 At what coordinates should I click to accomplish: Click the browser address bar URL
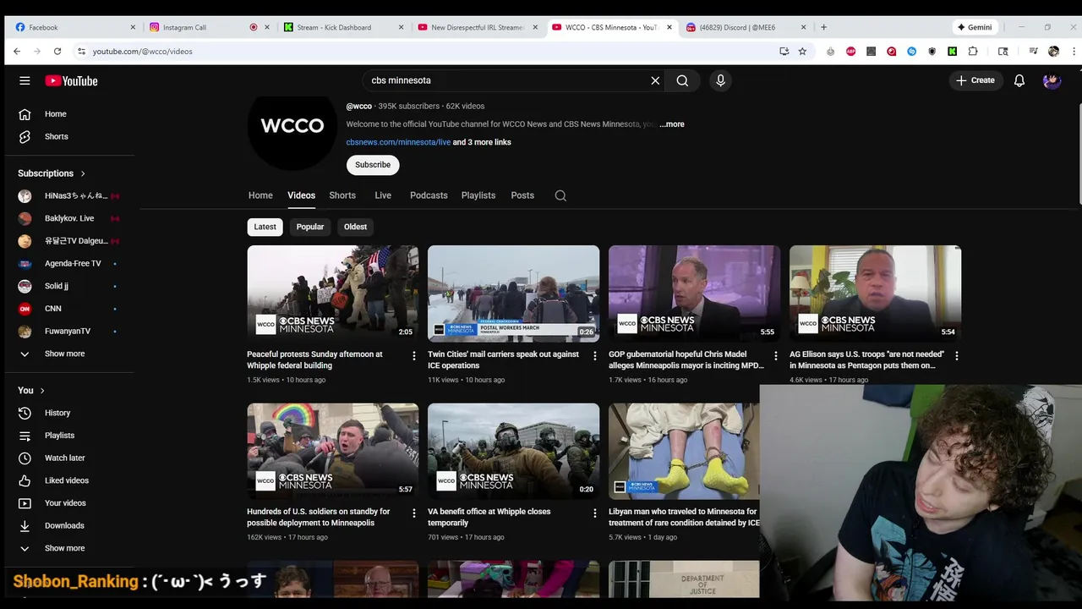[x=143, y=52]
